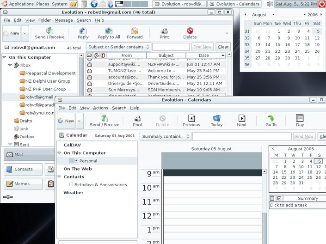This screenshot has height=244, width=326.
Task: Sort by the importance flag column icon
Action: 103,55
